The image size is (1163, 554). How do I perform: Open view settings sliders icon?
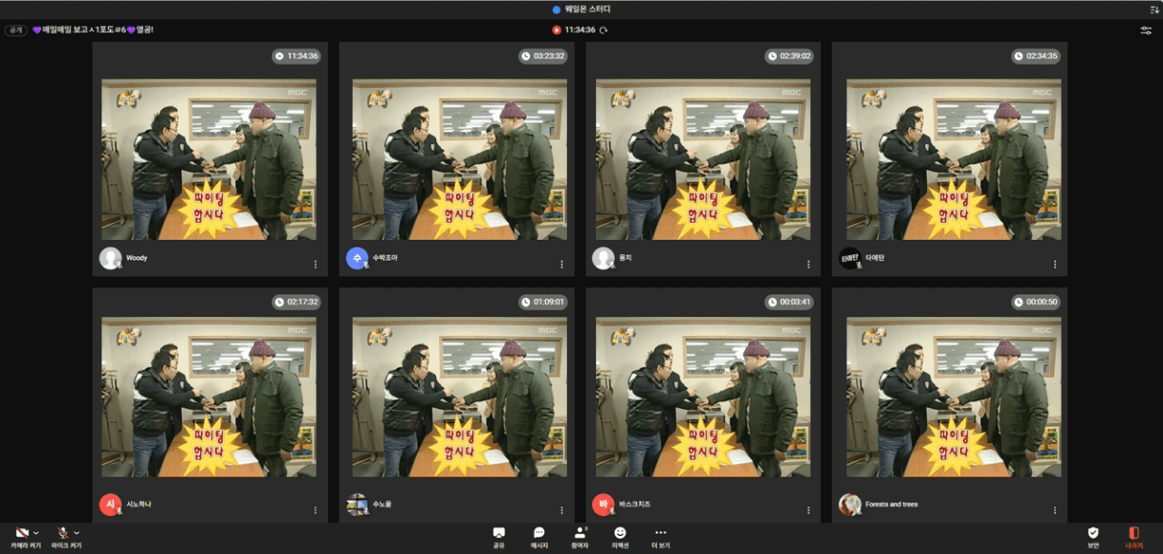pos(1146,31)
